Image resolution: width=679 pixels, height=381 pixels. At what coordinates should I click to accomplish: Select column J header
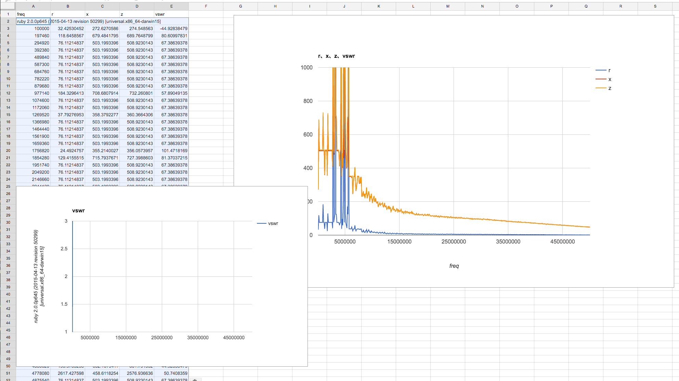coord(344,6)
